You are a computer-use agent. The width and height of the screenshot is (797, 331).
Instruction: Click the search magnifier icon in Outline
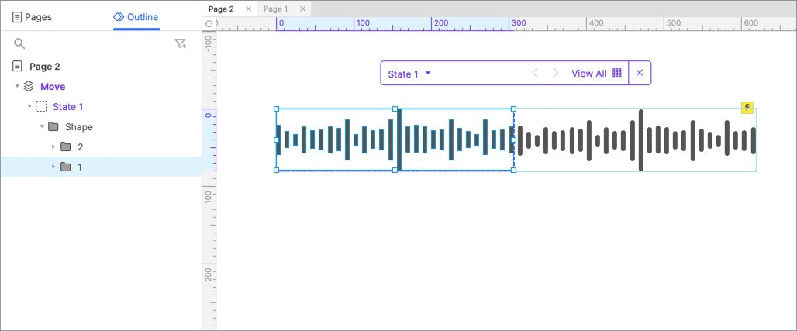pyautogui.click(x=19, y=44)
